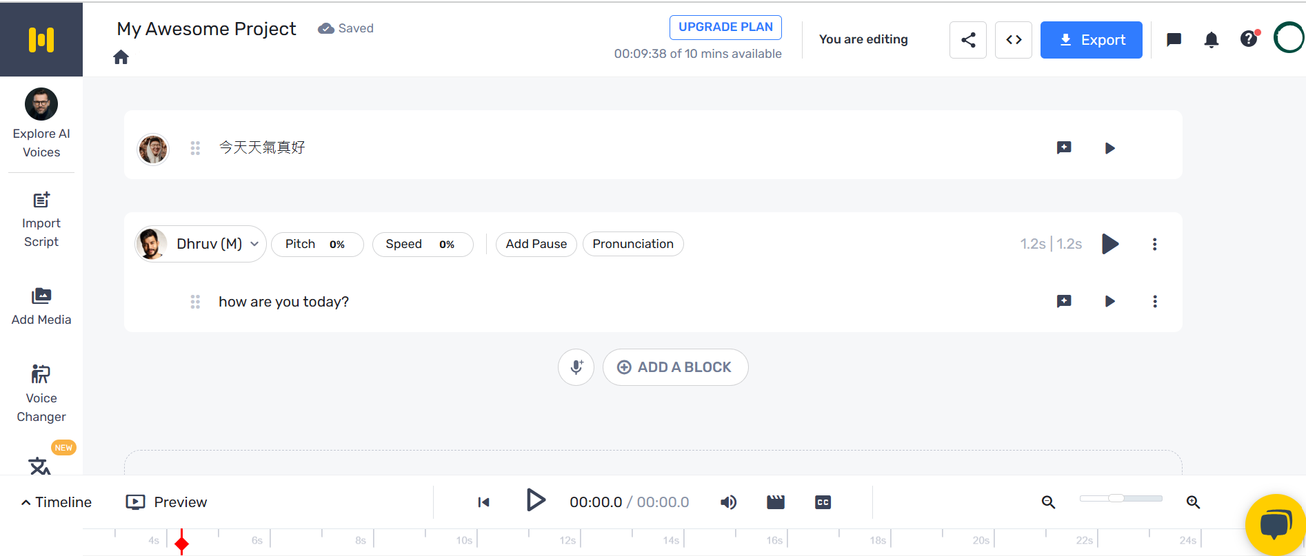Screen dimensions: 1306x556
Task: Open the notifications bell
Action: [x=1211, y=40]
